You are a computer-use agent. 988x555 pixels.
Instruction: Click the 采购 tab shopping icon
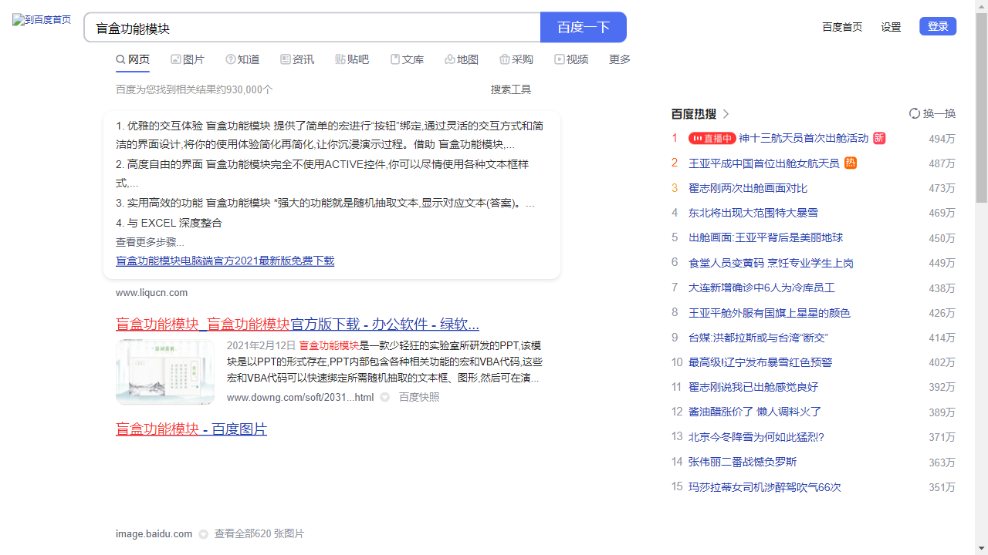505,59
